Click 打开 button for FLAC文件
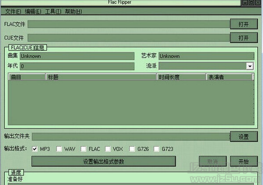263x185 pixels. [244, 24]
